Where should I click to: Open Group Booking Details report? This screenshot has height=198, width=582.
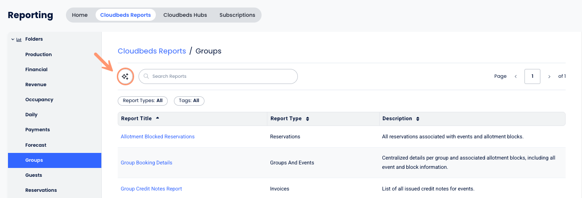[x=146, y=163]
